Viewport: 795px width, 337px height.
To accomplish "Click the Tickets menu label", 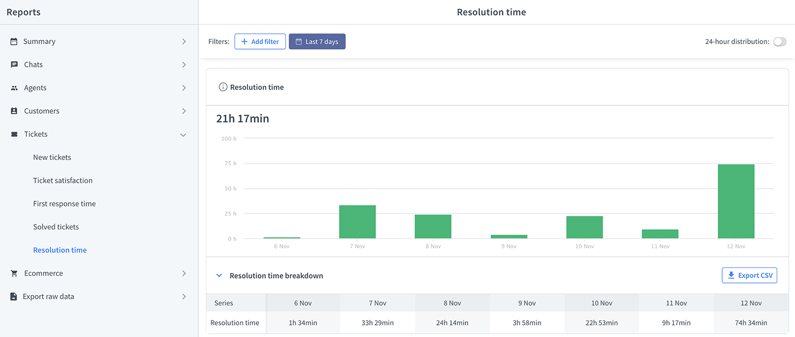I will click(x=36, y=134).
